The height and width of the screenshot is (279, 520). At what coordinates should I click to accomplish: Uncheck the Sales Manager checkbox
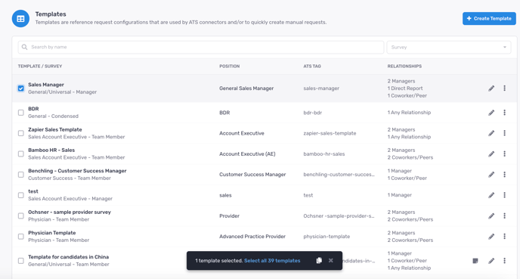21,88
